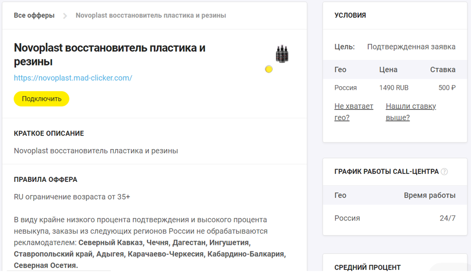Select the Novoplast offer title heading
This screenshot has height=272, width=471.
pyautogui.click(x=110, y=54)
